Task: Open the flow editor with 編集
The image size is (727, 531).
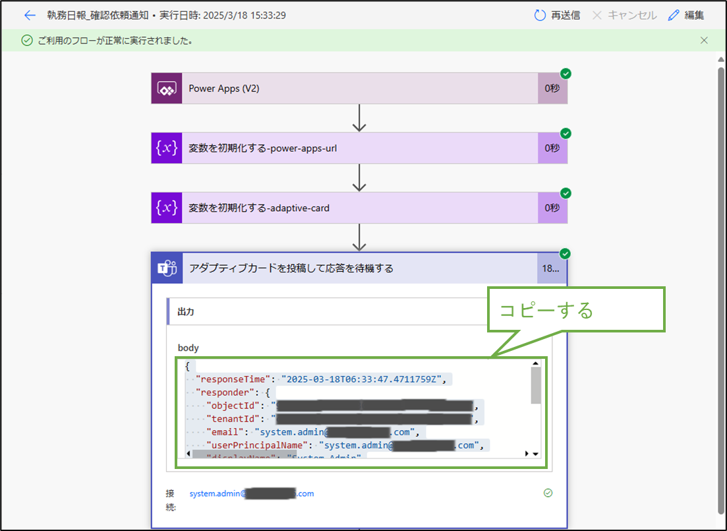Action: 686,15
